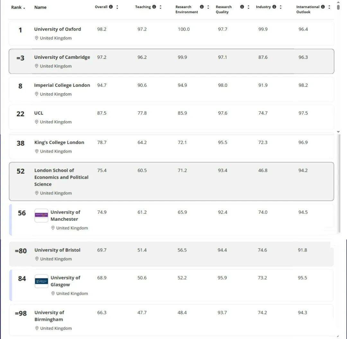Click the Research Environment info icon
This screenshot has height=339, width=347.
[x=202, y=7]
